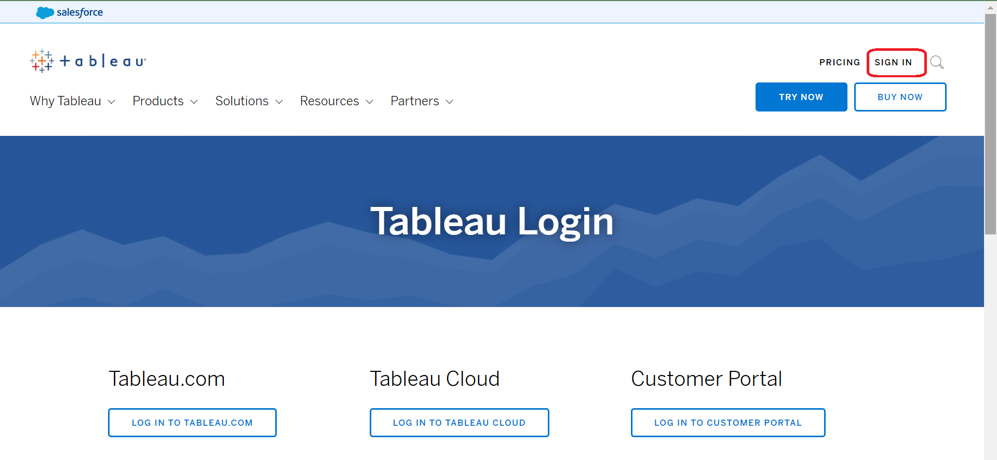Screen dimensions: 997x460
Task: Expand the Partners menu chevron
Action: click(449, 102)
